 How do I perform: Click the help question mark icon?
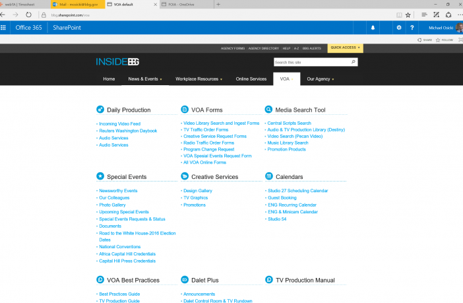pyautogui.click(x=412, y=28)
